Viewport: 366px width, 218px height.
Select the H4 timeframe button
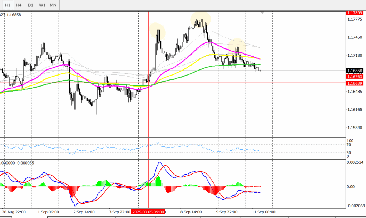coord(19,5)
